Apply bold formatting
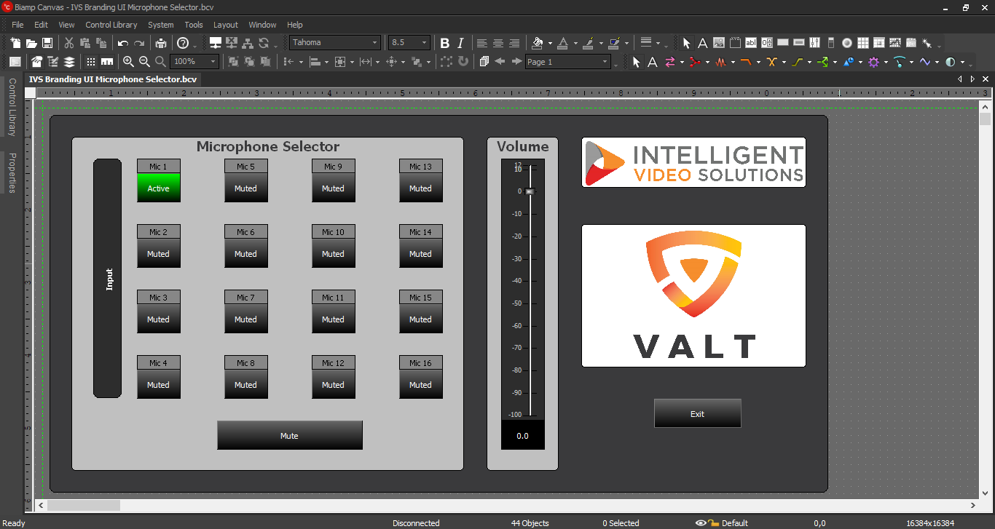 coord(445,43)
